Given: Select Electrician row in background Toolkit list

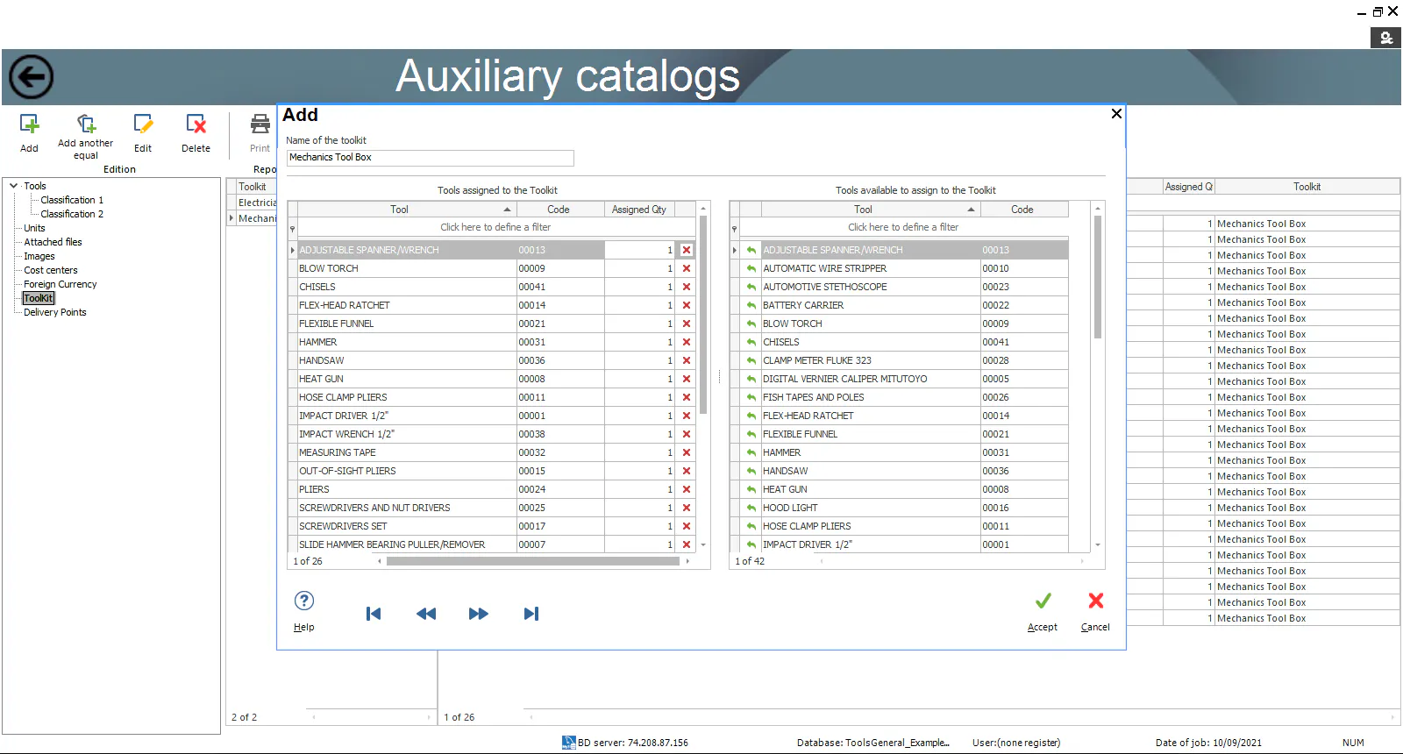Looking at the screenshot, I should point(256,203).
